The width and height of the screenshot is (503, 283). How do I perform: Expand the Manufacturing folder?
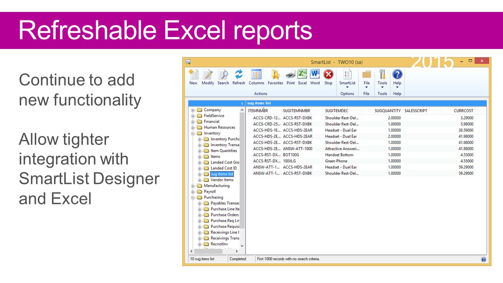pos(193,186)
